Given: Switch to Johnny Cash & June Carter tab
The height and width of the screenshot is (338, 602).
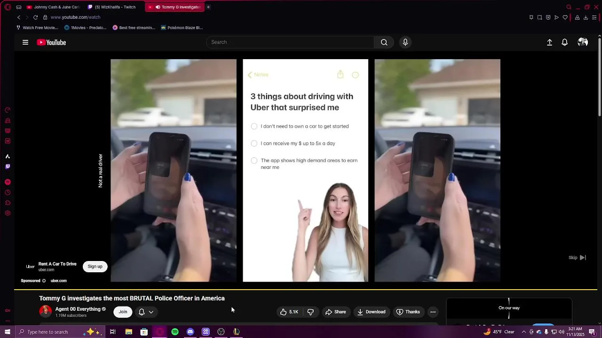Looking at the screenshot, I should pos(53,7).
